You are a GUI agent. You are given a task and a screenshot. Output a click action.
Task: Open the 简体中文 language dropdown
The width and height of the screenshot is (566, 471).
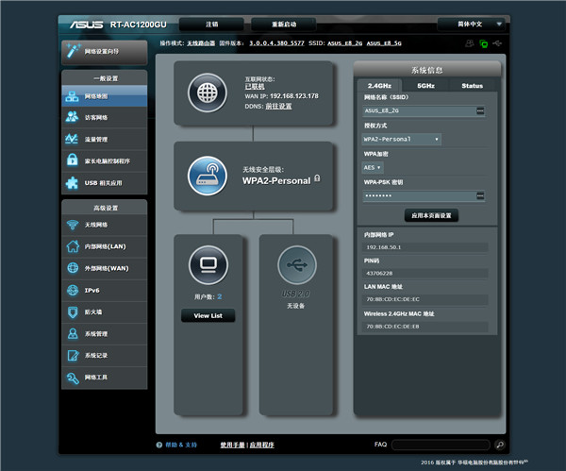(x=471, y=25)
